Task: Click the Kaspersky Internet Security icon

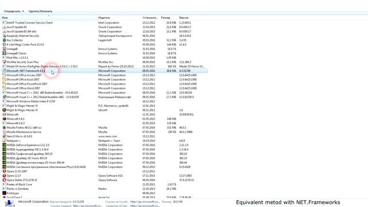Action: coord(4,36)
